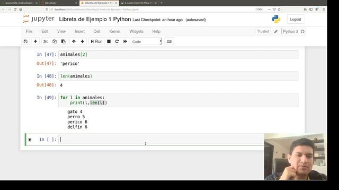Paste cells below icon
The height and width of the screenshot is (190, 339).
coord(64,41)
